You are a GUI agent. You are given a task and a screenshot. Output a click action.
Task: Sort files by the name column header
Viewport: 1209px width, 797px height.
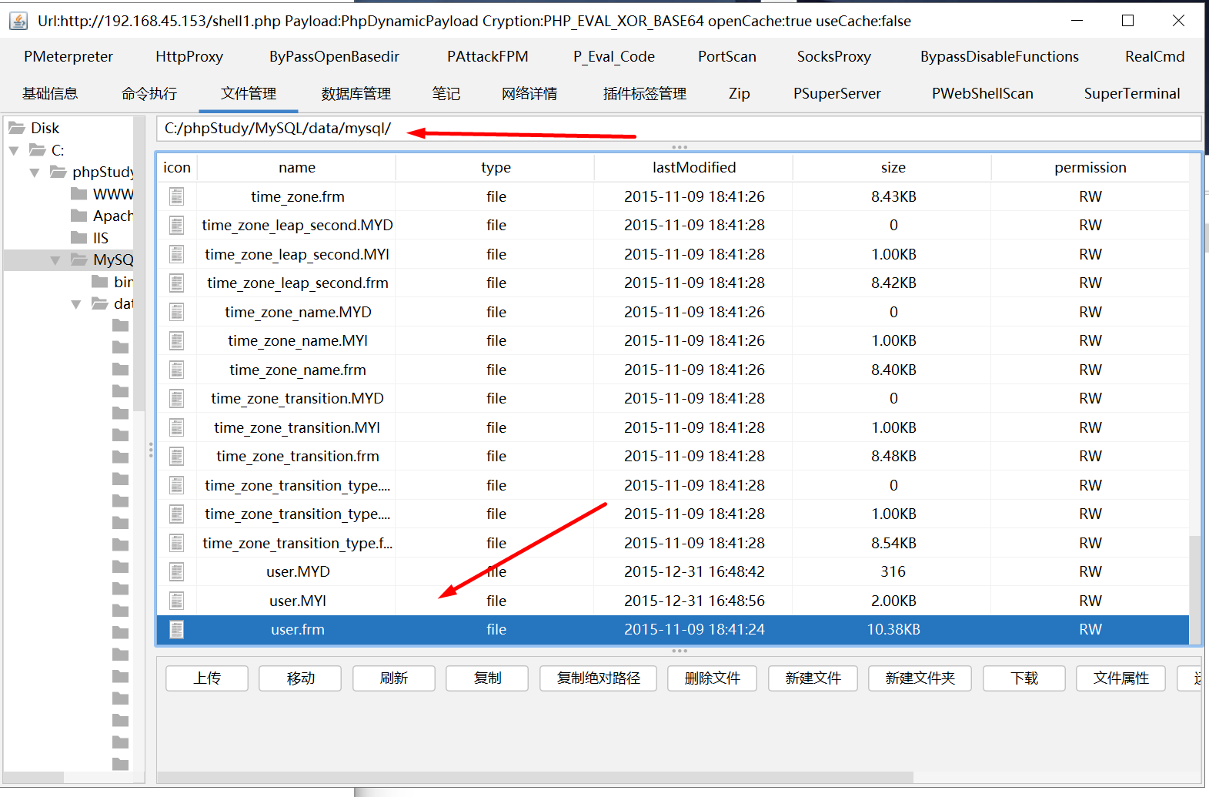click(297, 167)
